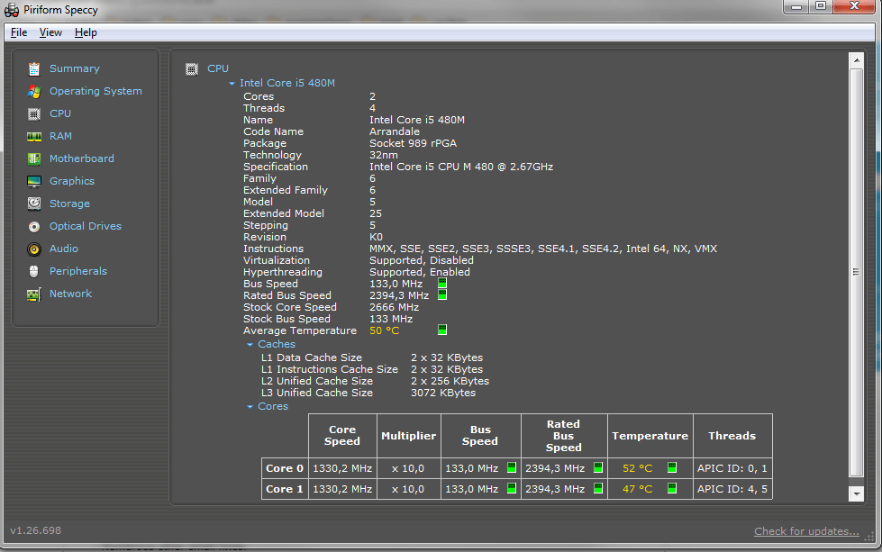Click the Peripherals sidebar icon
This screenshot has width=882, height=552.
(x=33, y=270)
